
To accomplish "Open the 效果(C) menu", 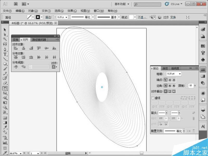I will tap(72, 11).
